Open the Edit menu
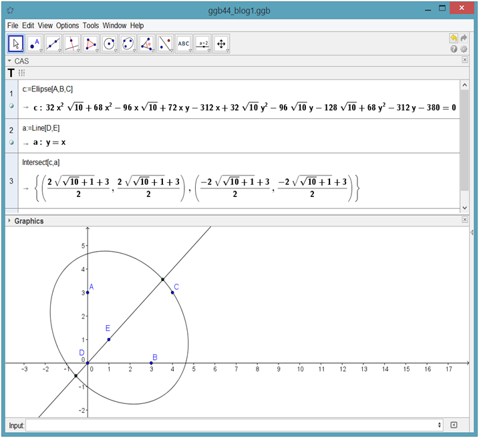This screenshot has width=479, height=438. click(28, 25)
